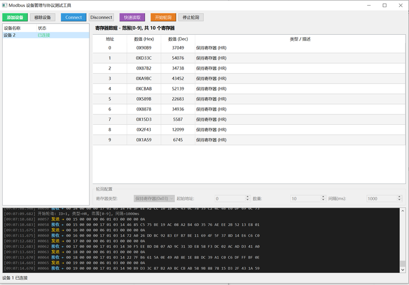This screenshot has height=285, width=409.
Task: Select decimal value 43452
Action: click(x=178, y=79)
